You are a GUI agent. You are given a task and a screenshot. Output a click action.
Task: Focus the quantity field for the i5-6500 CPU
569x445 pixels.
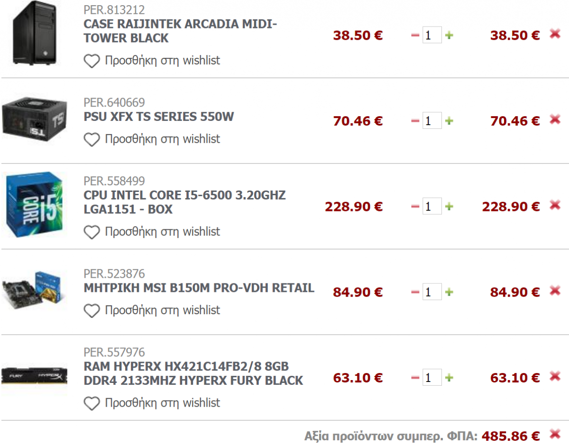click(x=432, y=206)
